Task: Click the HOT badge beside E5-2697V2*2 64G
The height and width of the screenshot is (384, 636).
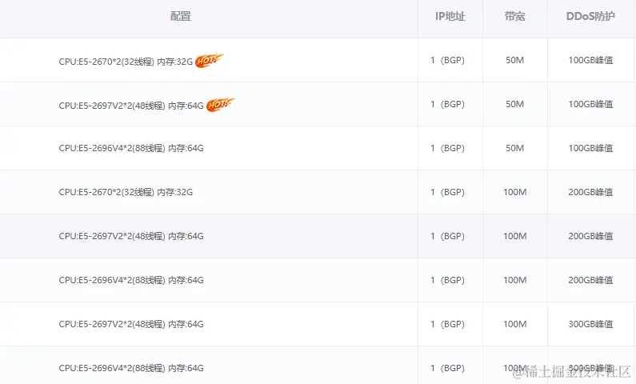Action: coord(220,105)
